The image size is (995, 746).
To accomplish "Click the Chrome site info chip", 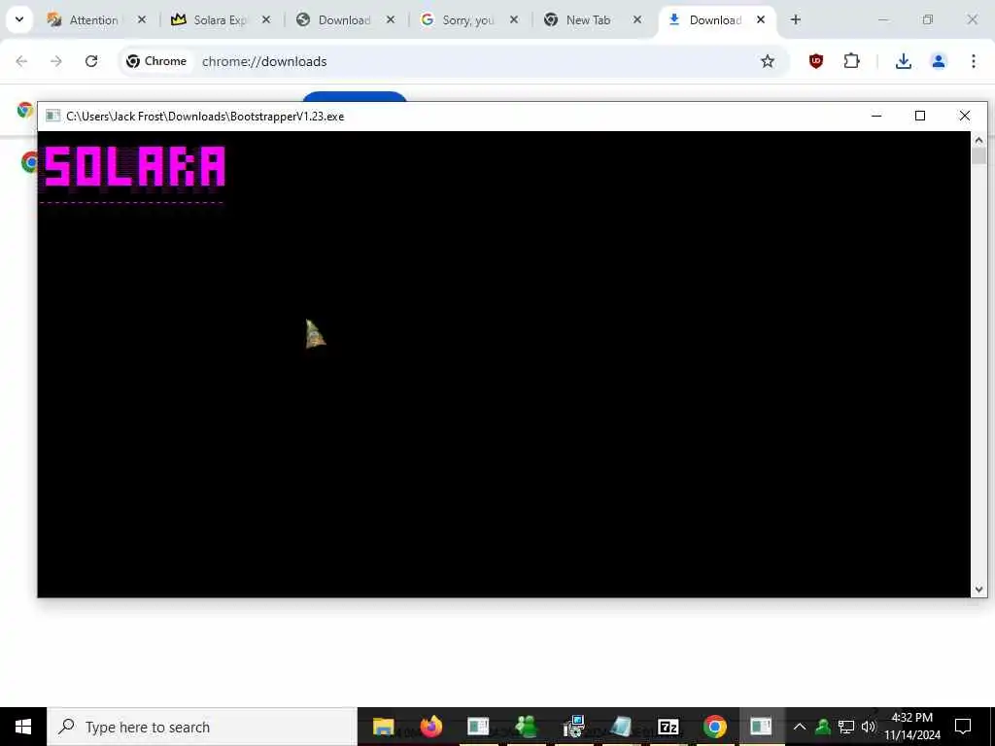I will (156, 61).
